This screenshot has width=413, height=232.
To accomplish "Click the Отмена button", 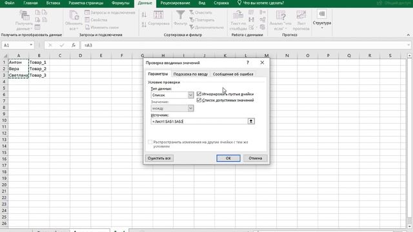I will click(256, 158).
